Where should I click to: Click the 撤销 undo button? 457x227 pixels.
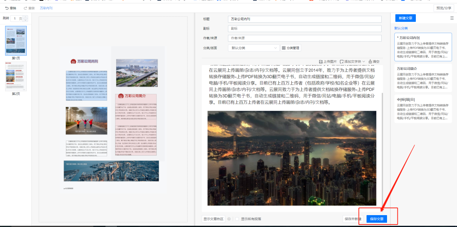point(10,8)
